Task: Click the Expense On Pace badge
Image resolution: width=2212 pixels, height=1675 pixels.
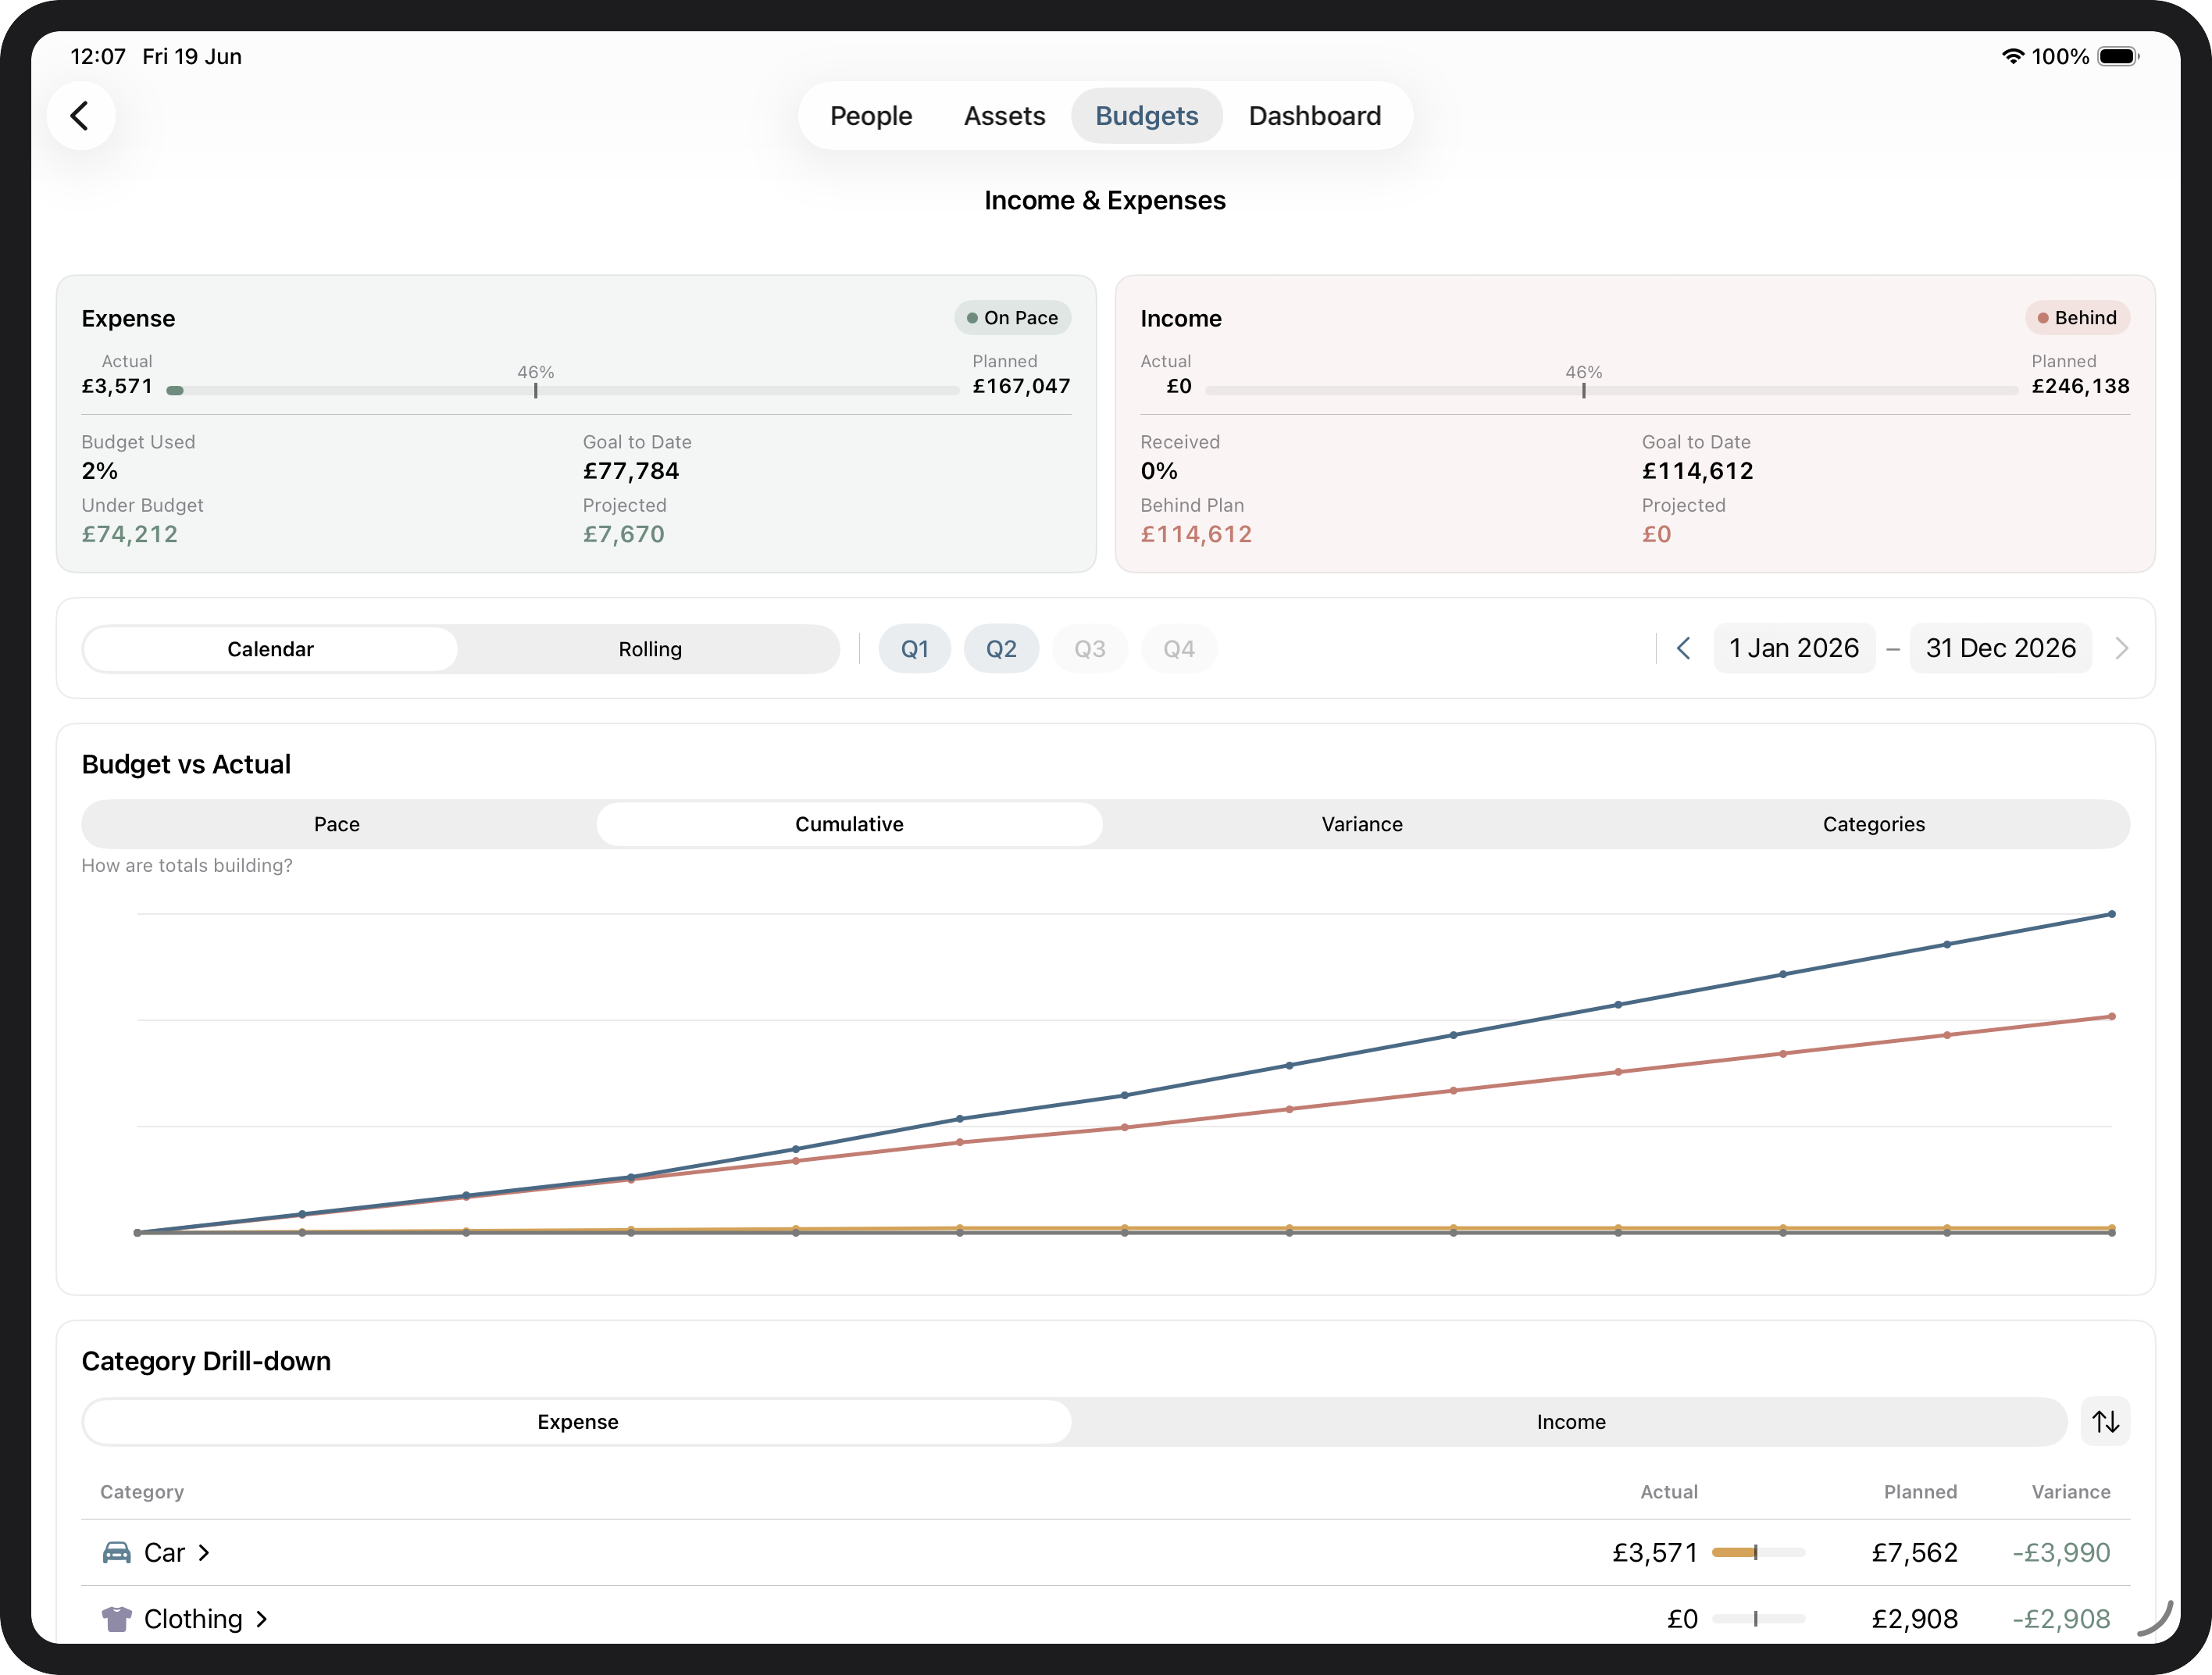Action: pyautogui.click(x=1012, y=318)
